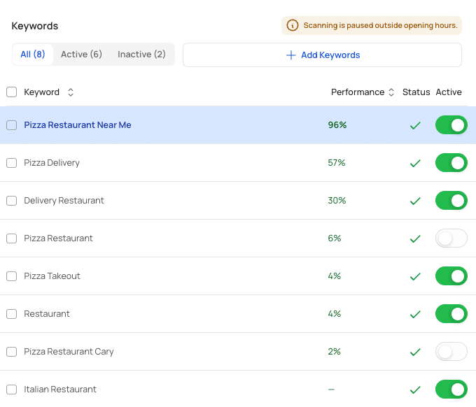Open the Pizza Restaurant Near Me keyword

point(78,125)
